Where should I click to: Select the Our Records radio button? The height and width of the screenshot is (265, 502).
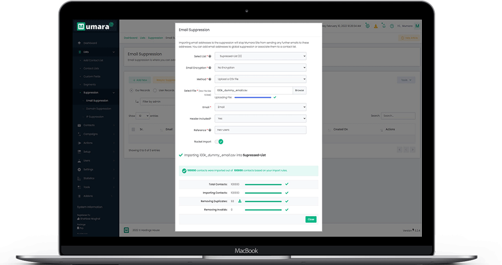point(131,90)
